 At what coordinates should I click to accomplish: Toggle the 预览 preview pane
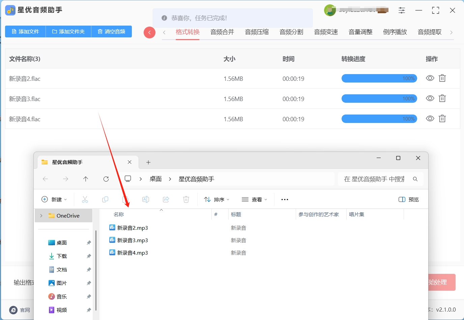(409, 199)
